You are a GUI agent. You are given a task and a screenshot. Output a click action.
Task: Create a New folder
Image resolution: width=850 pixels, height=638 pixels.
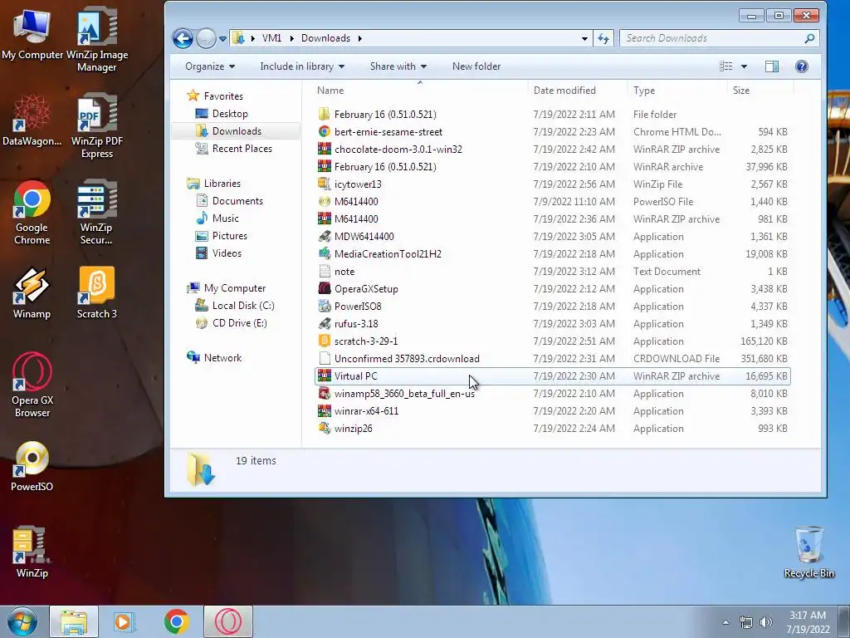[476, 66]
